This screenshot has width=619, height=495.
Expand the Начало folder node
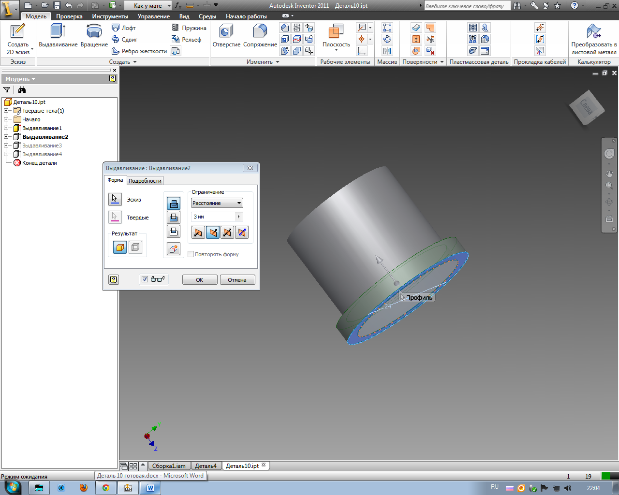[6, 119]
